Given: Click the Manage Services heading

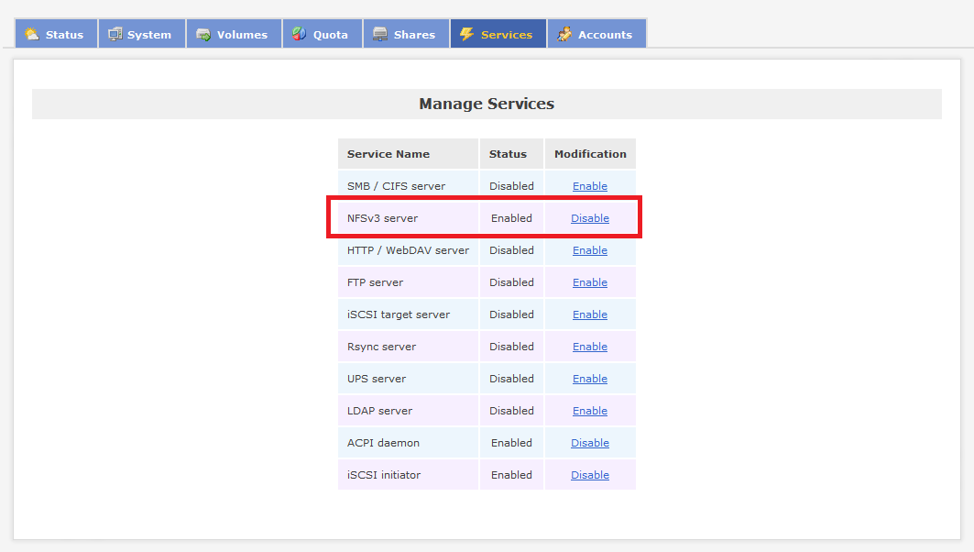Looking at the screenshot, I should 487,104.
